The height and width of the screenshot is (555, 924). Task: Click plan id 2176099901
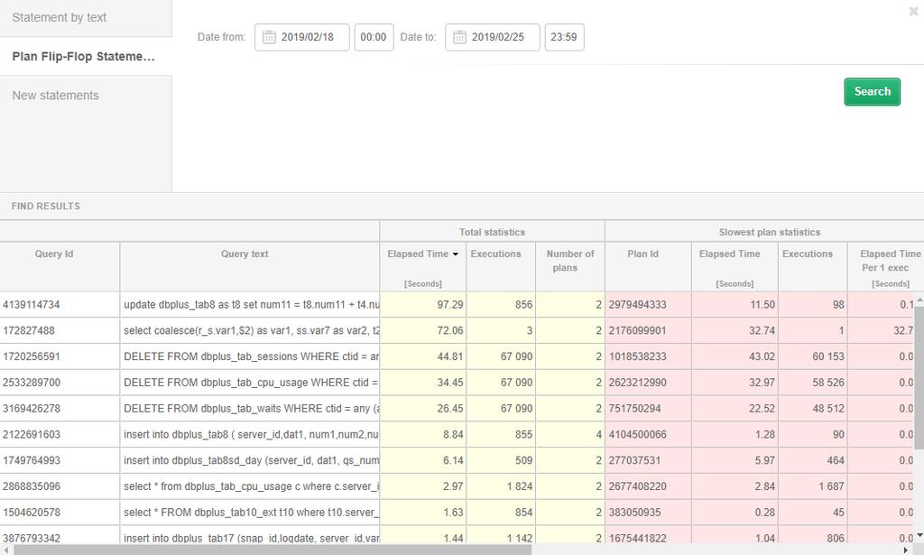pyautogui.click(x=638, y=330)
